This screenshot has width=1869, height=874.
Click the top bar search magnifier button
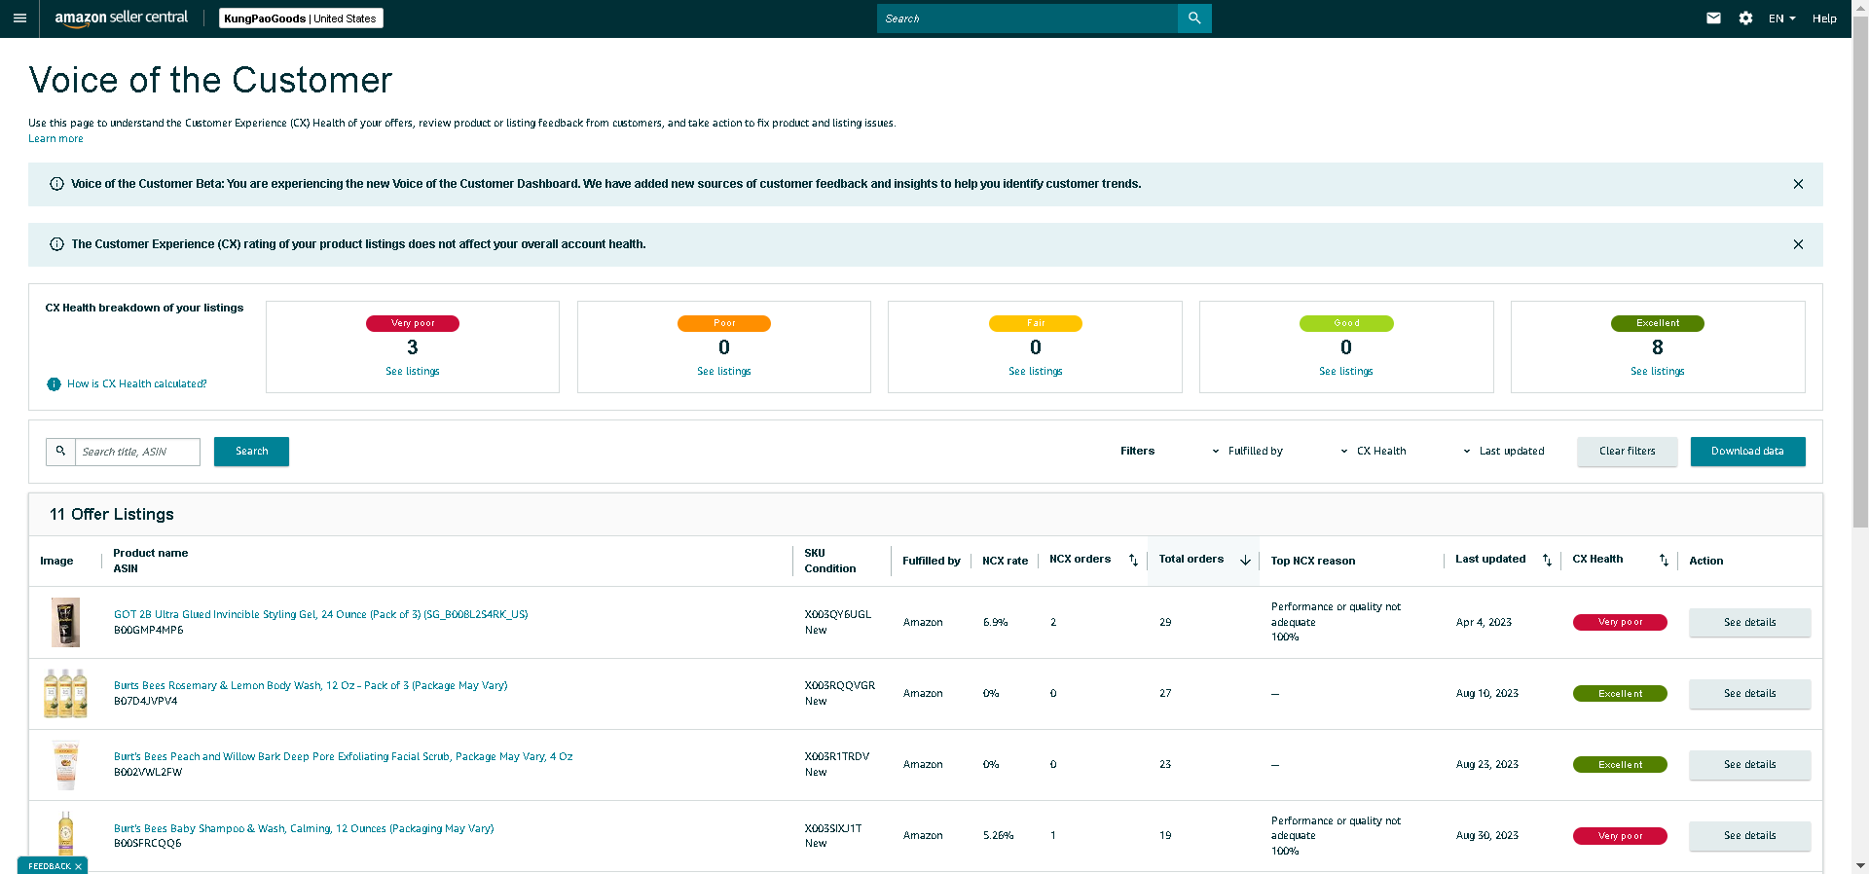coord(1194,18)
